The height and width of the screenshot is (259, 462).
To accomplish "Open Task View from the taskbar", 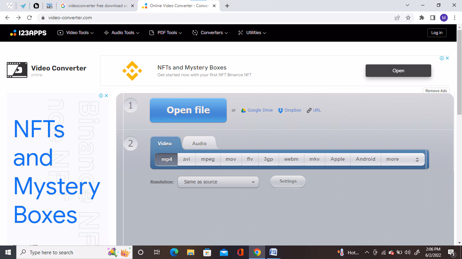I will pos(157,252).
